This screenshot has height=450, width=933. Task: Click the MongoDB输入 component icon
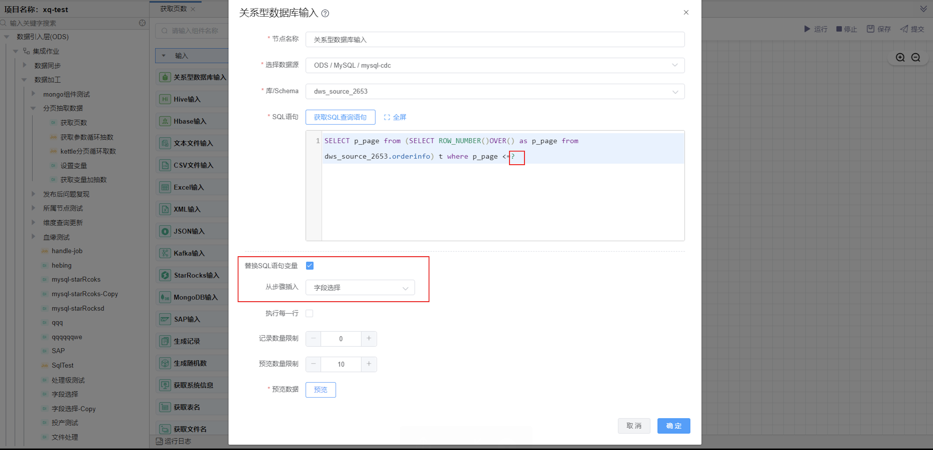tap(165, 297)
